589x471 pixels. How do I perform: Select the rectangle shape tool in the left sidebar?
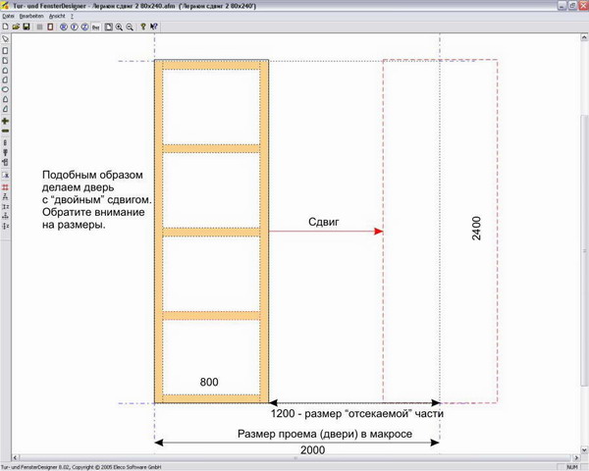pyautogui.click(x=6, y=50)
